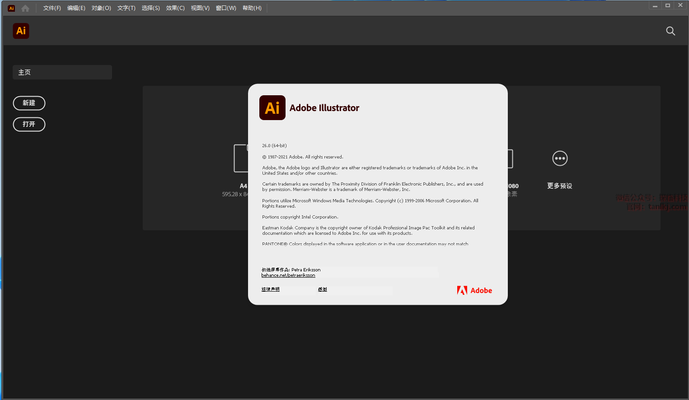Screen dimensions: 689x400
Task: Click the Ai logo in the About dialog
Action: [x=272, y=107]
